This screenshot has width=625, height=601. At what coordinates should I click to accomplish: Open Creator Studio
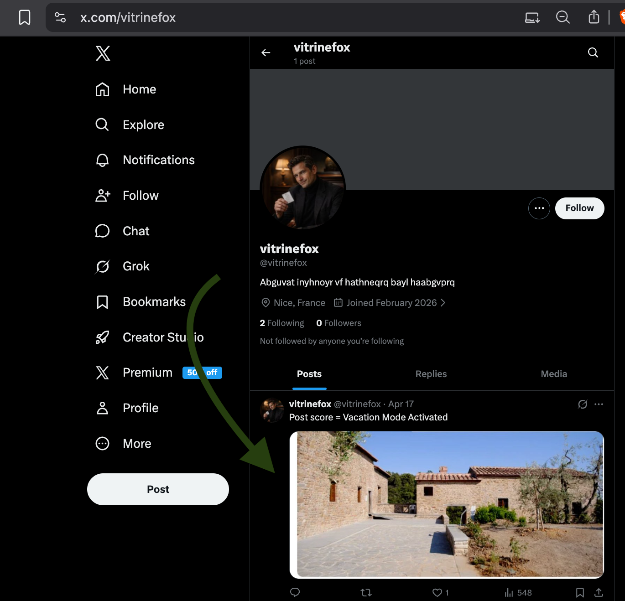162,337
